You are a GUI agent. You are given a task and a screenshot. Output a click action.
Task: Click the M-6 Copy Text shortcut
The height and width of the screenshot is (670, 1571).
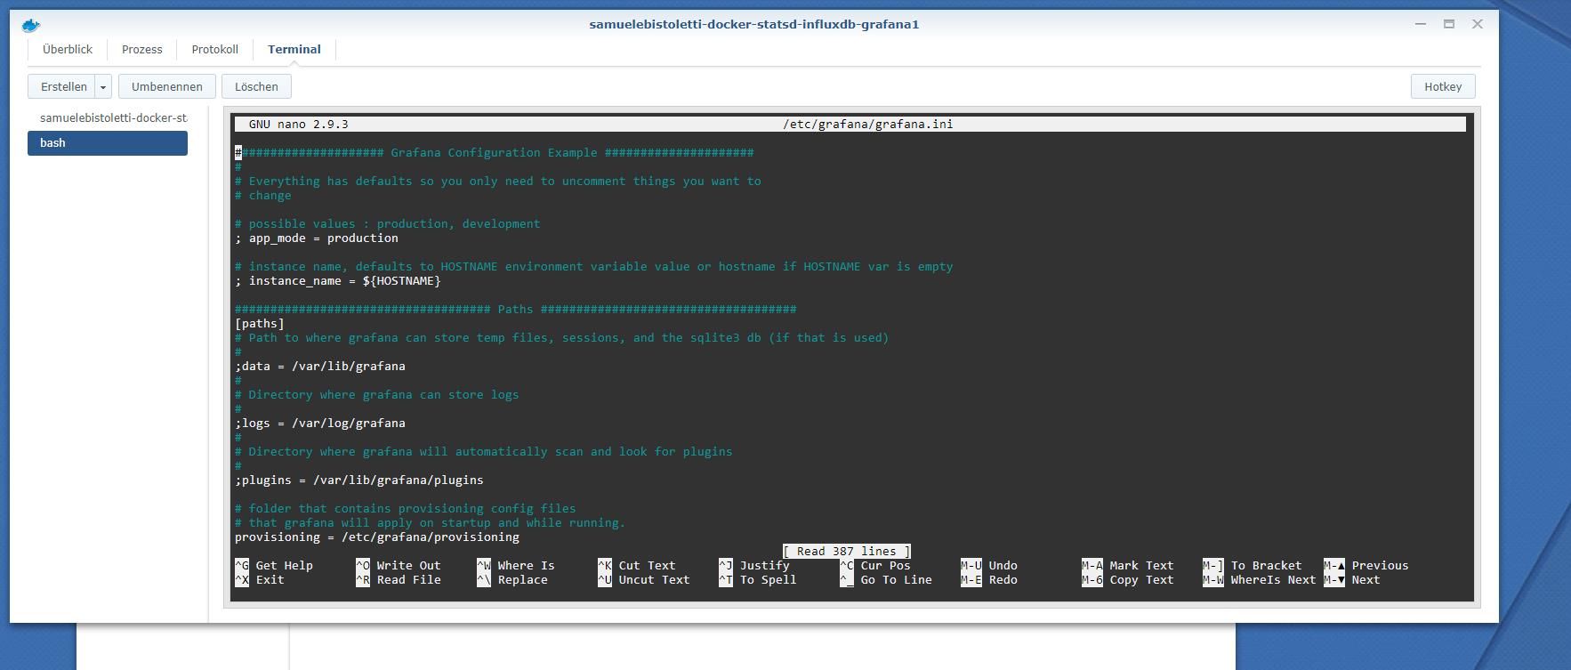pos(1128,580)
